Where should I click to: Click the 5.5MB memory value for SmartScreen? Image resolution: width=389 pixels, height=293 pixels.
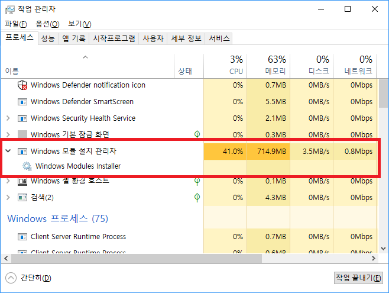click(275, 102)
